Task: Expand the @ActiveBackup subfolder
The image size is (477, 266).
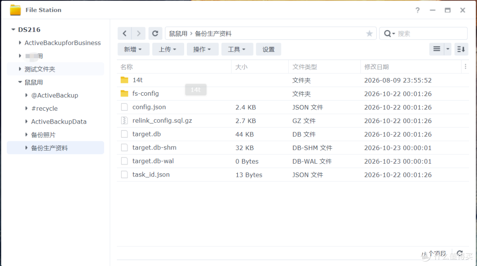Action: pyautogui.click(x=26, y=95)
